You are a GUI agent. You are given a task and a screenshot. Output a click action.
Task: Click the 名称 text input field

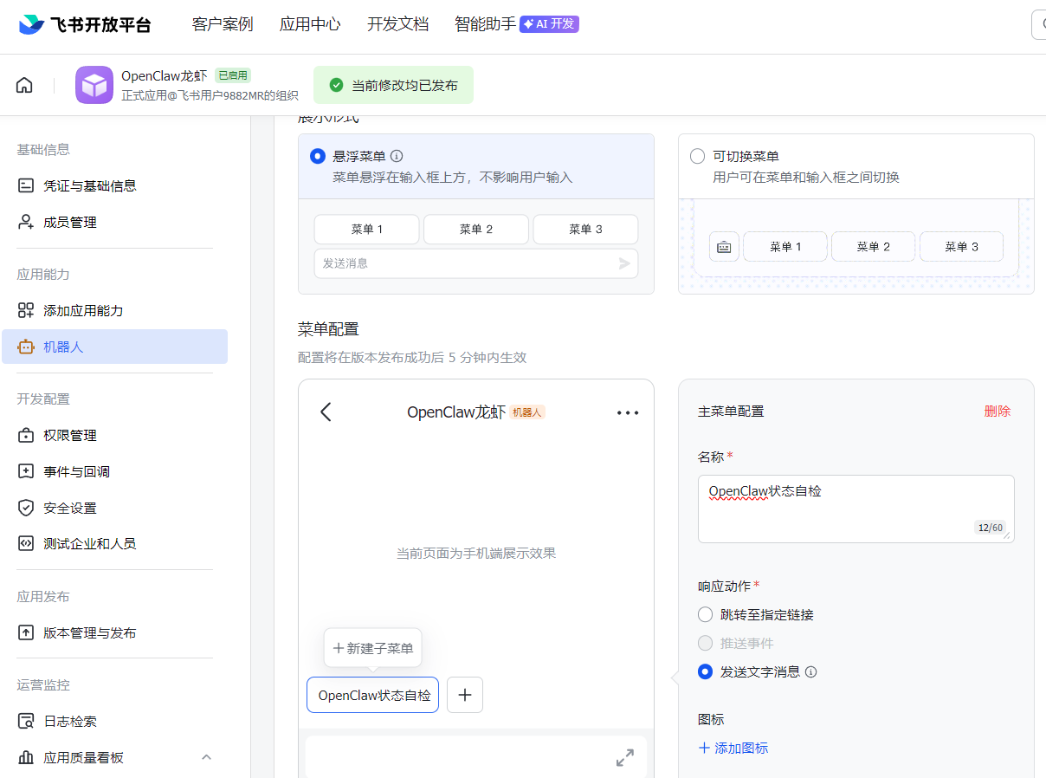coord(855,508)
